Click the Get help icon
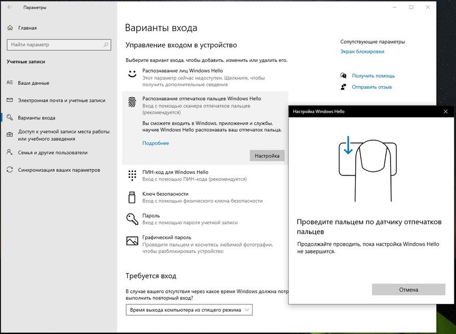Image resolution: width=456 pixels, height=334 pixels. point(343,76)
